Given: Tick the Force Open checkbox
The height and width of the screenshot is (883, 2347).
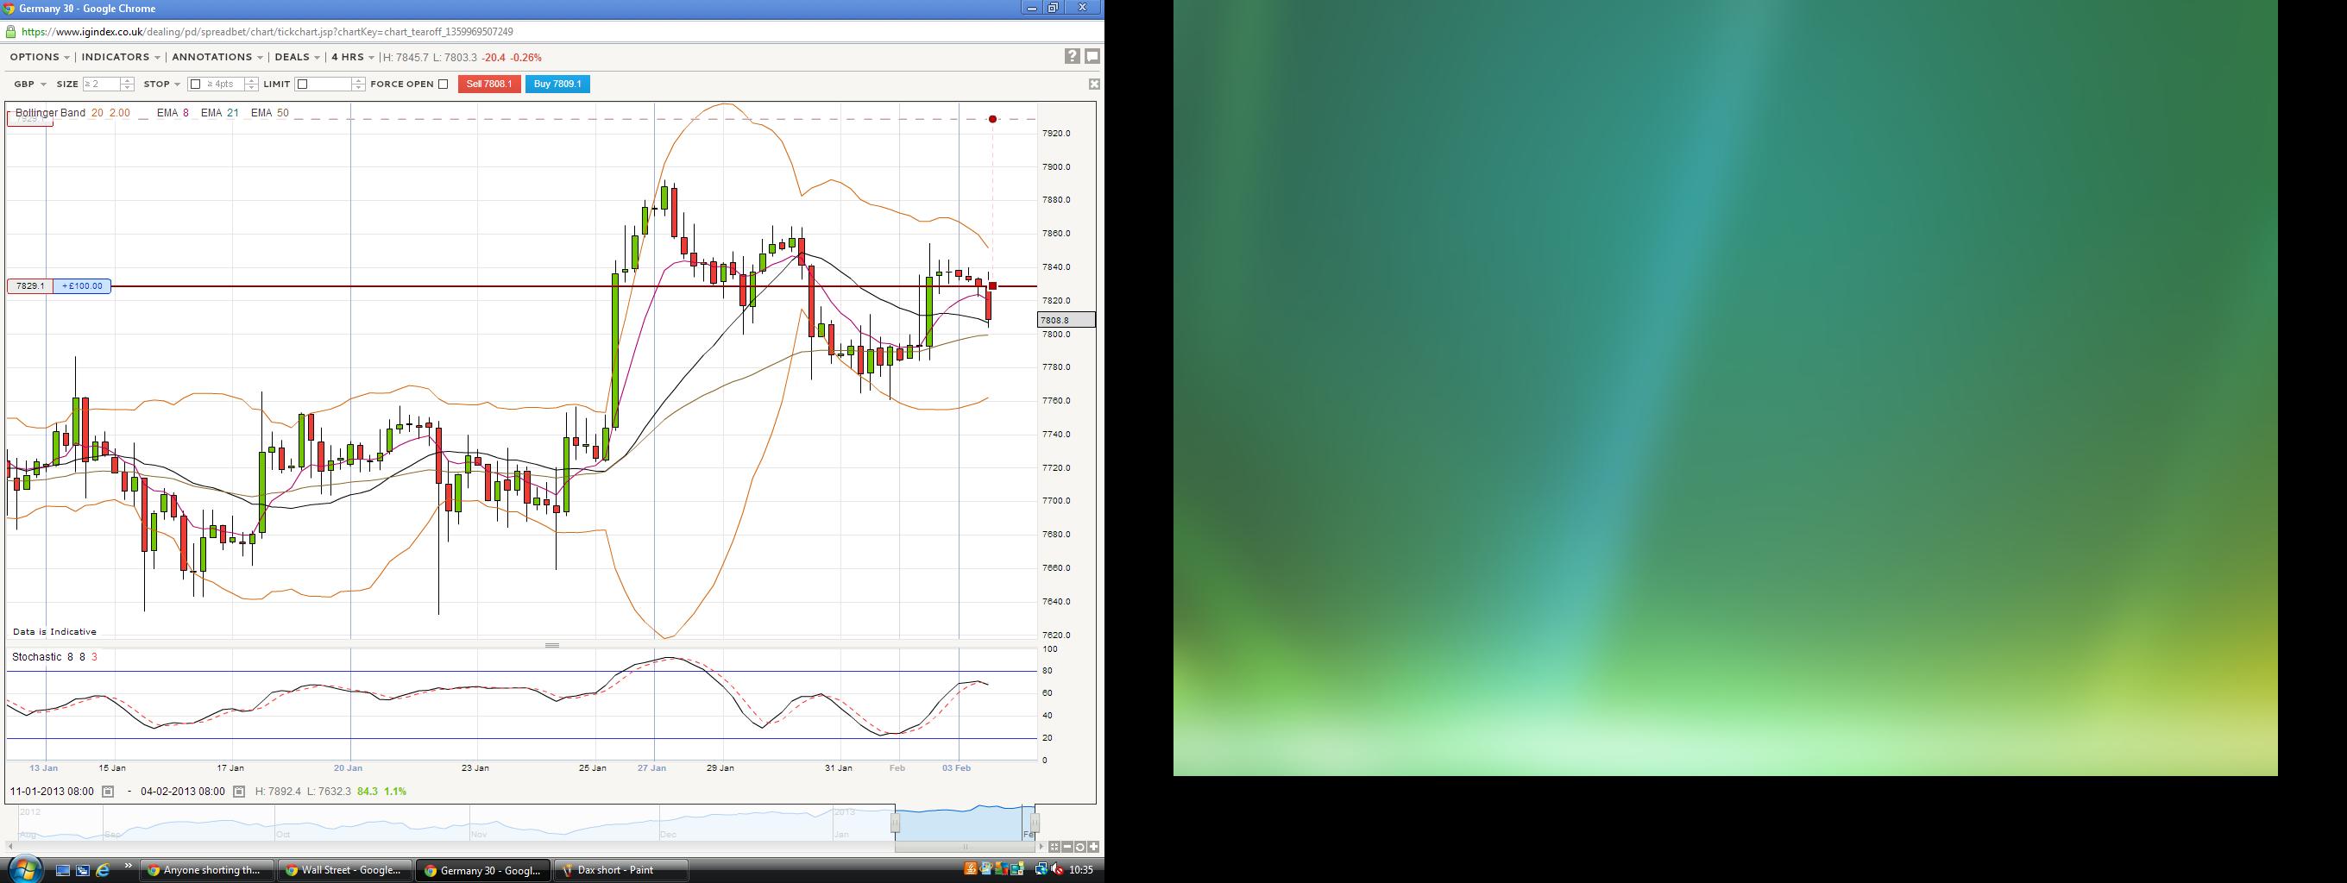Looking at the screenshot, I should point(444,85).
